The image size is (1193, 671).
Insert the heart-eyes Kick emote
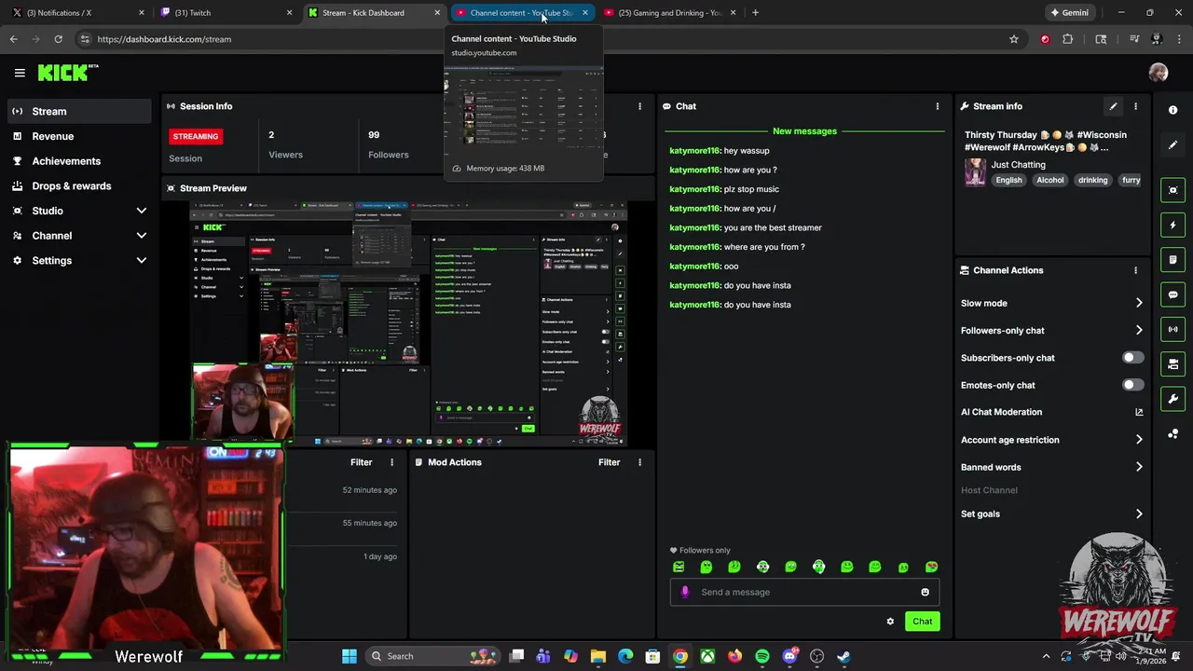coord(931,567)
